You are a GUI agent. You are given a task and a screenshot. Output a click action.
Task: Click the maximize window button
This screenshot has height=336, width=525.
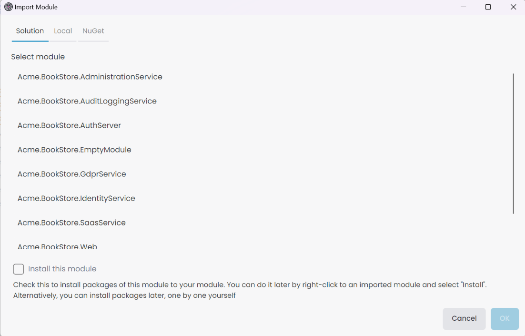point(488,7)
